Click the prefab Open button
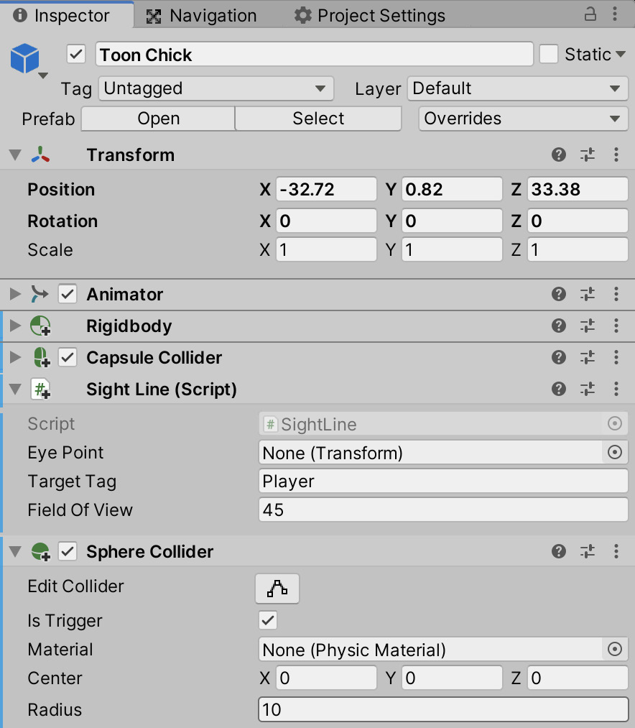This screenshot has width=635, height=728. [x=157, y=119]
